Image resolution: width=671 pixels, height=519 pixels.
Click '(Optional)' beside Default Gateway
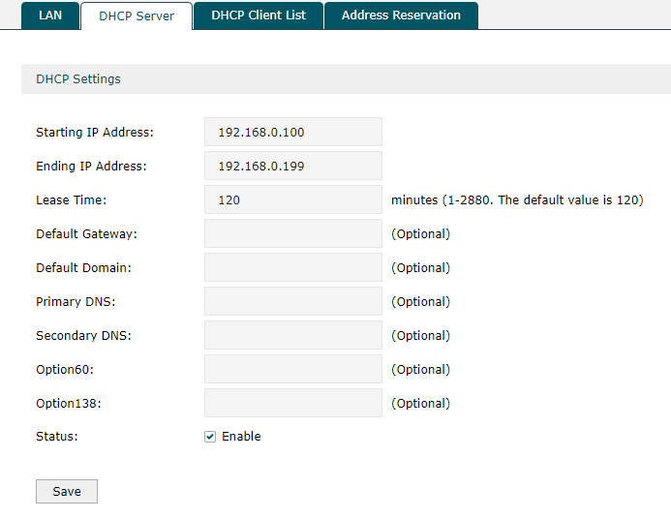(x=420, y=233)
